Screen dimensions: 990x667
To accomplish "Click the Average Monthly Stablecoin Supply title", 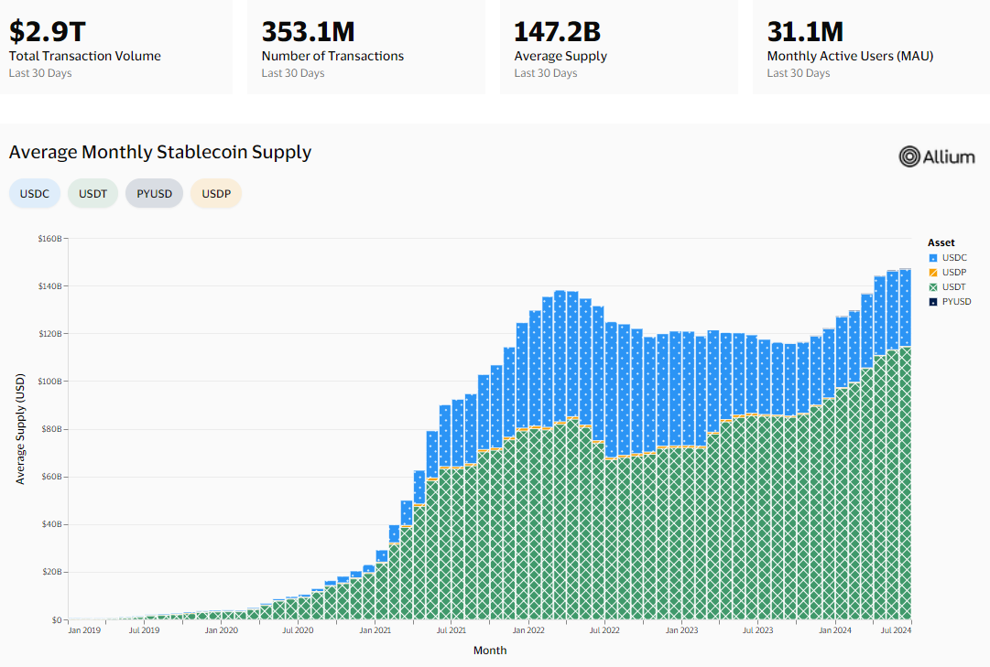I will (160, 152).
